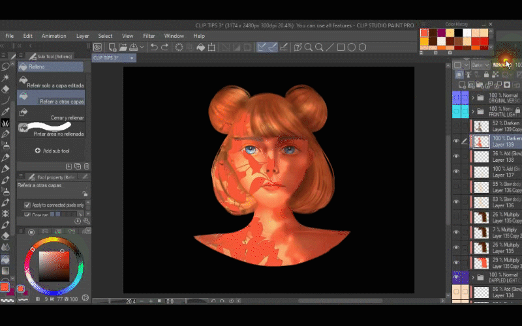Toggle visibility of Layer 138
Image resolution: width=522 pixels, height=326 pixels.
coord(456,156)
